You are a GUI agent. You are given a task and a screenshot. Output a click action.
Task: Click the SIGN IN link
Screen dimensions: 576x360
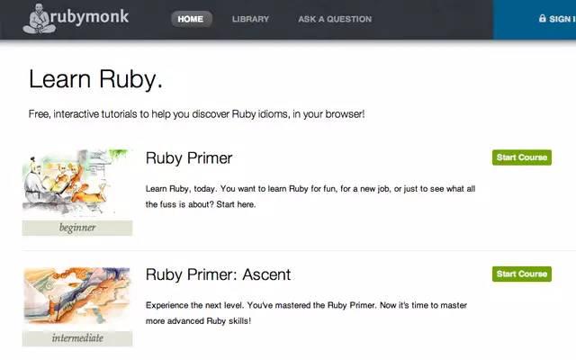coord(562,19)
